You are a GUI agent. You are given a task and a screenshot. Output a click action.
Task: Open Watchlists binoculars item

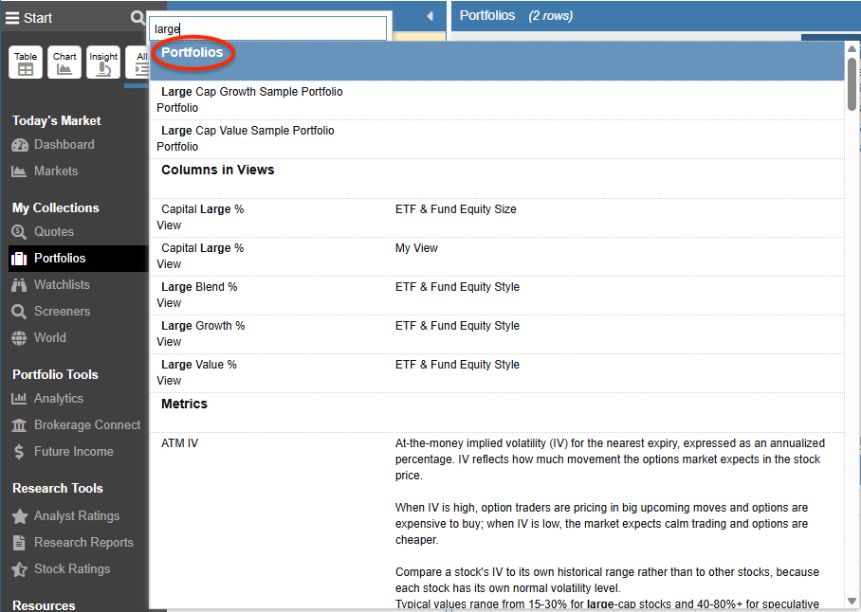point(50,284)
